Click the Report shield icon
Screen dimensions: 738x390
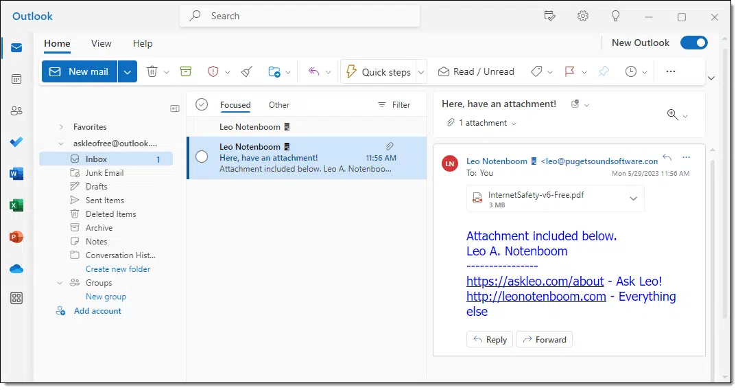[x=213, y=71]
